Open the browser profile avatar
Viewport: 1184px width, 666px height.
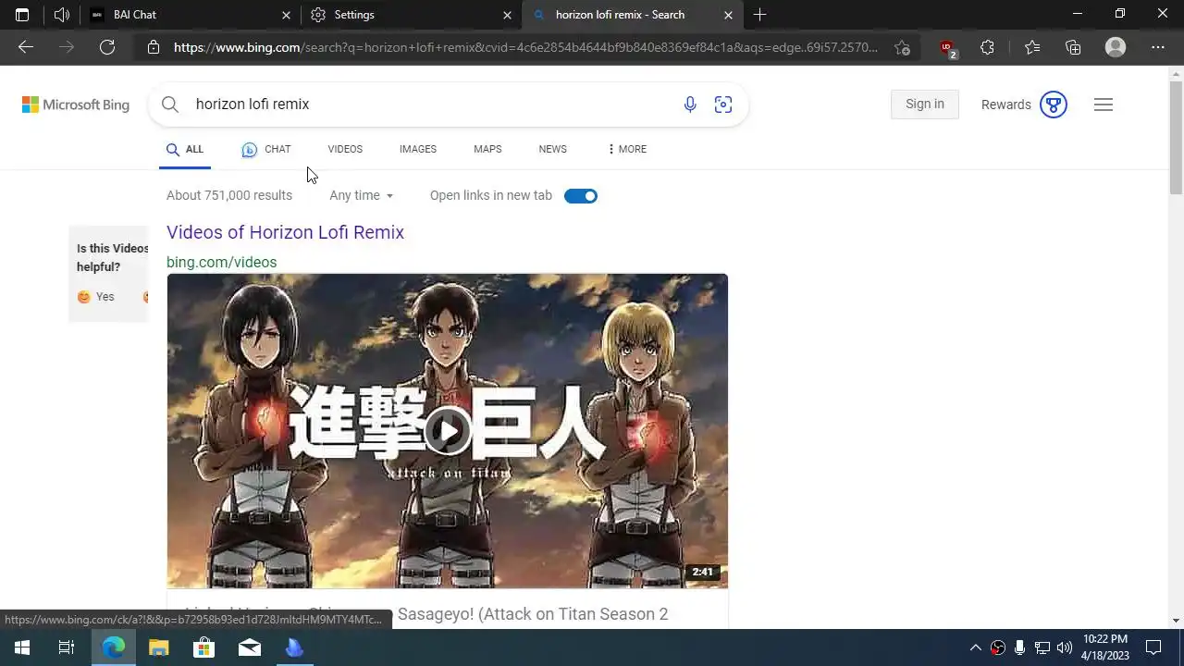1116,47
